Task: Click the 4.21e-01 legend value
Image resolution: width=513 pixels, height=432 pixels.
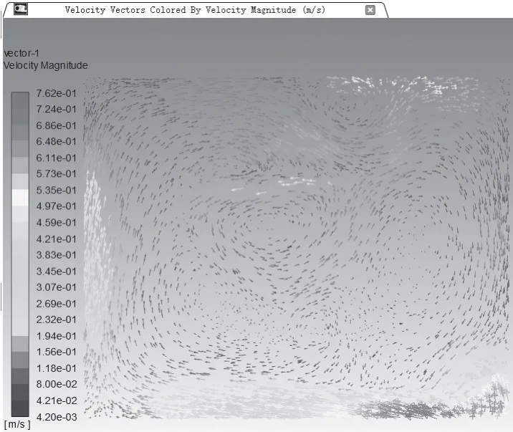Action: pyautogui.click(x=57, y=239)
